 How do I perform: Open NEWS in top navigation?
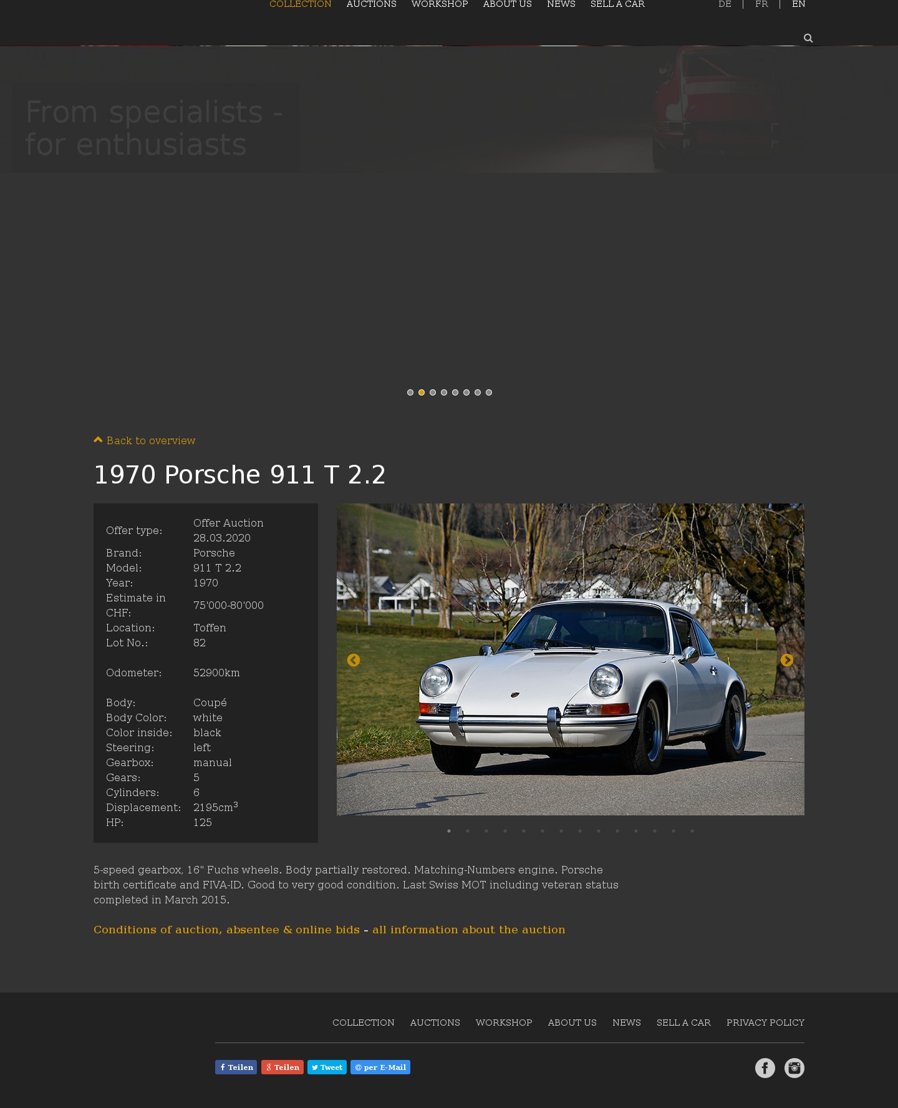pos(561,4)
